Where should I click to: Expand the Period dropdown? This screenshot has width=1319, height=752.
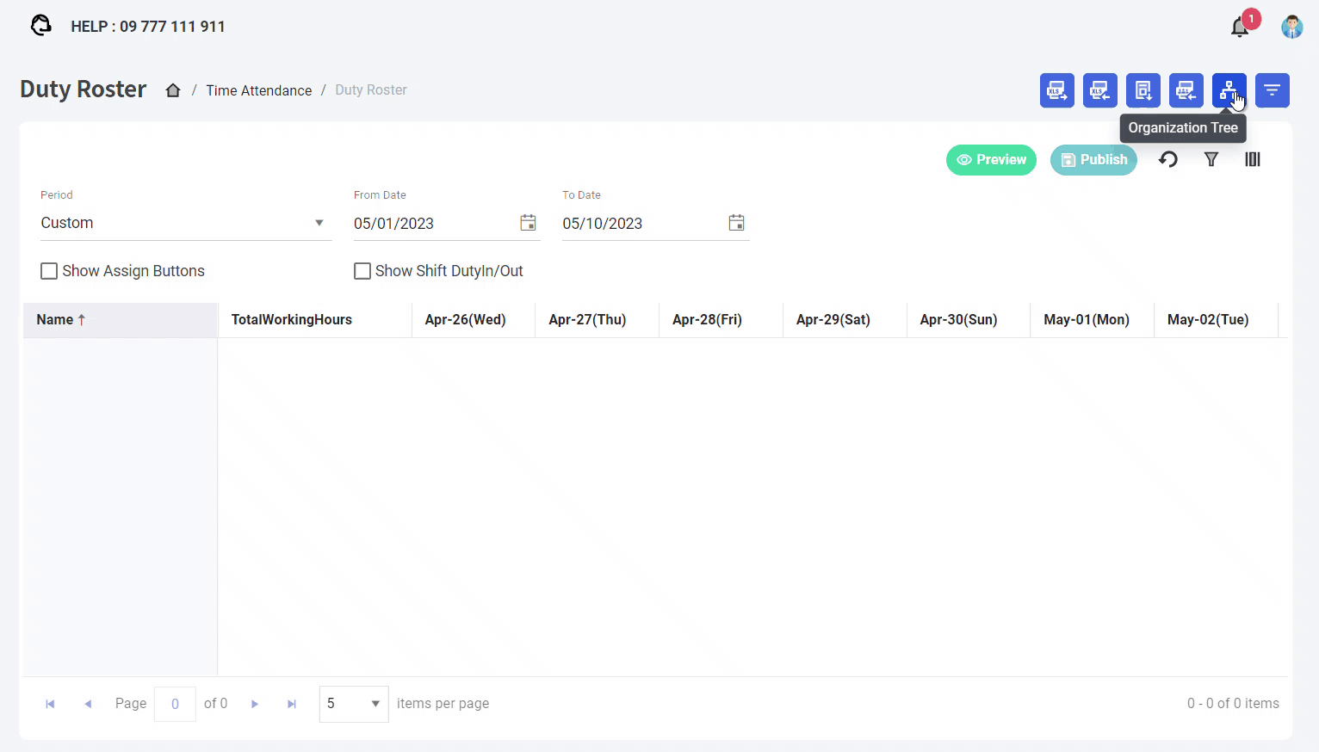click(x=319, y=223)
